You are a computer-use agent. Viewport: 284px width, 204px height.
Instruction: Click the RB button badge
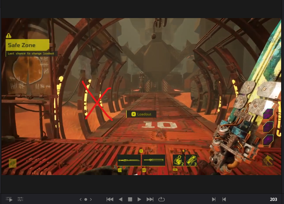click(175, 170)
